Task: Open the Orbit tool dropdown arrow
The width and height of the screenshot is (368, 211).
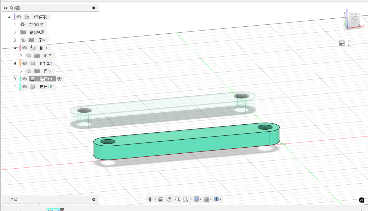Action: pyautogui.click(x=155, y=199)
